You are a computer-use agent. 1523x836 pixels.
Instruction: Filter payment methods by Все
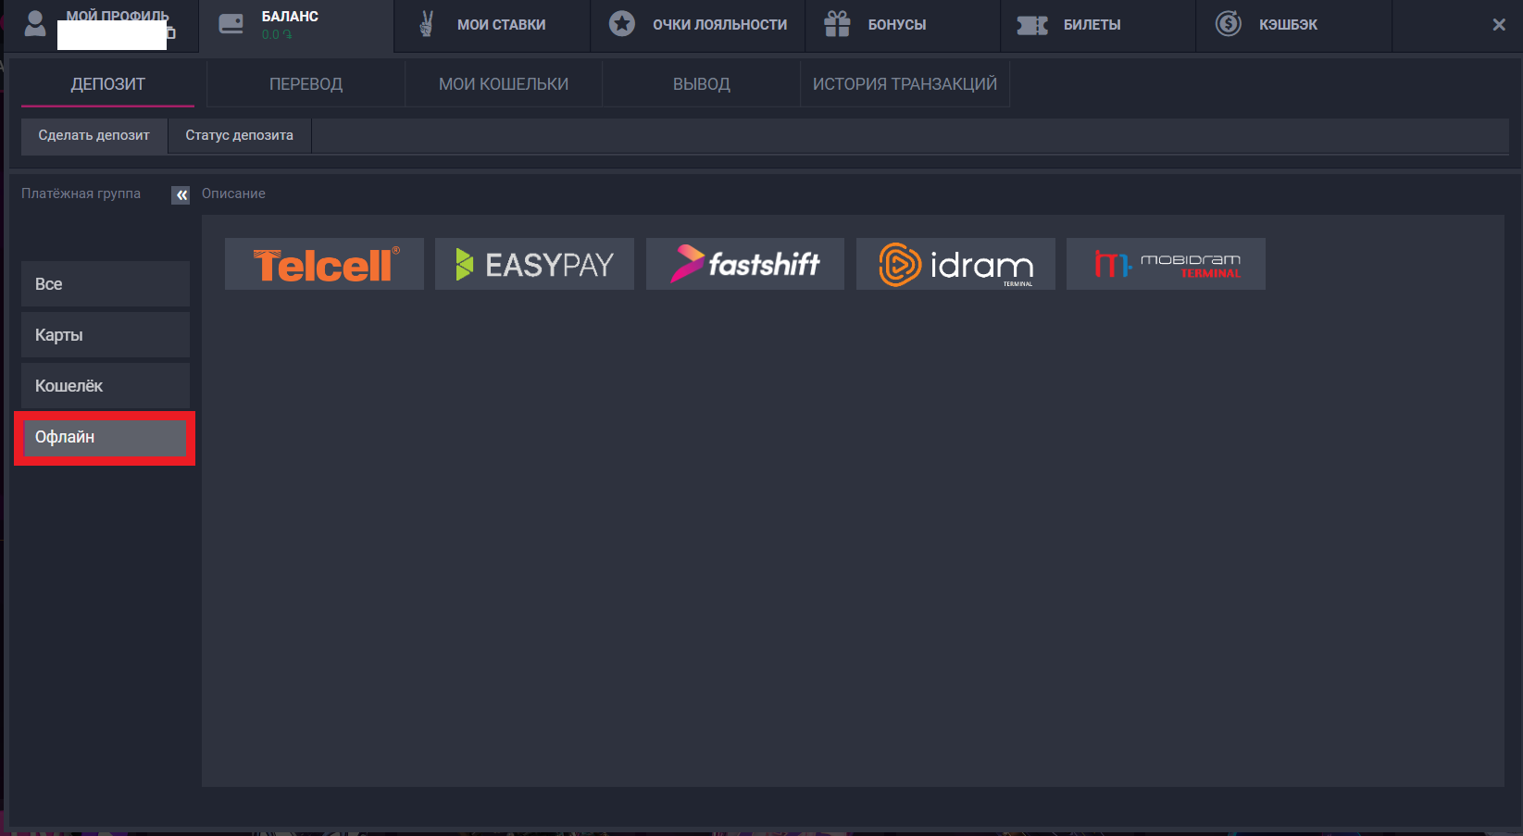106,284
